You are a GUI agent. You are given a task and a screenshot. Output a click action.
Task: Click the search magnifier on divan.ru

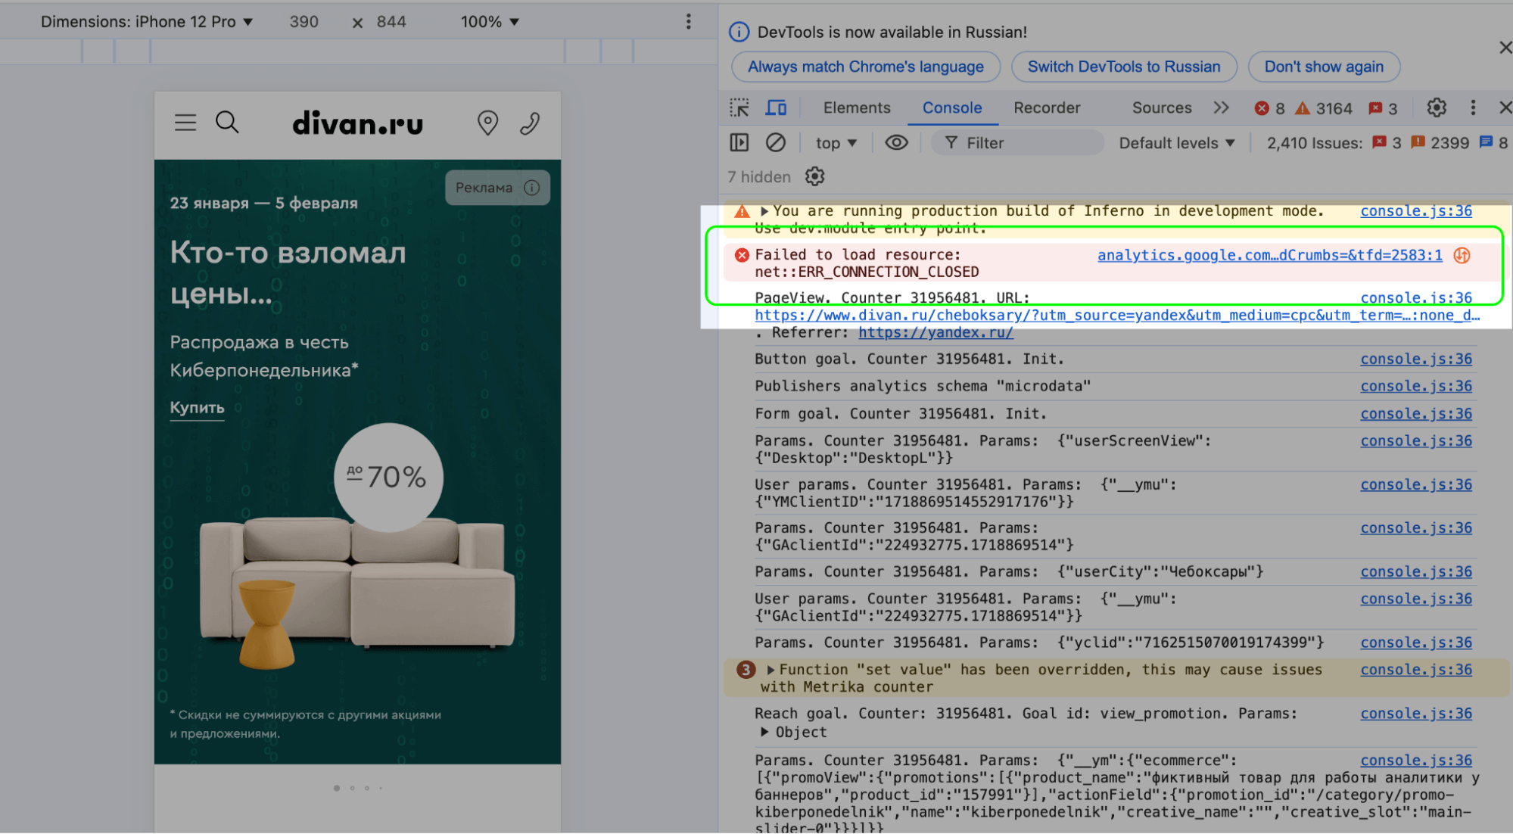(227, 122)
